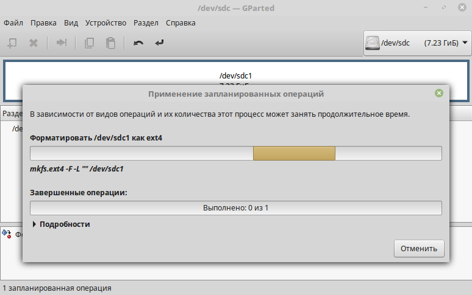Expand the Подробности details section

(x=61, y=224)
